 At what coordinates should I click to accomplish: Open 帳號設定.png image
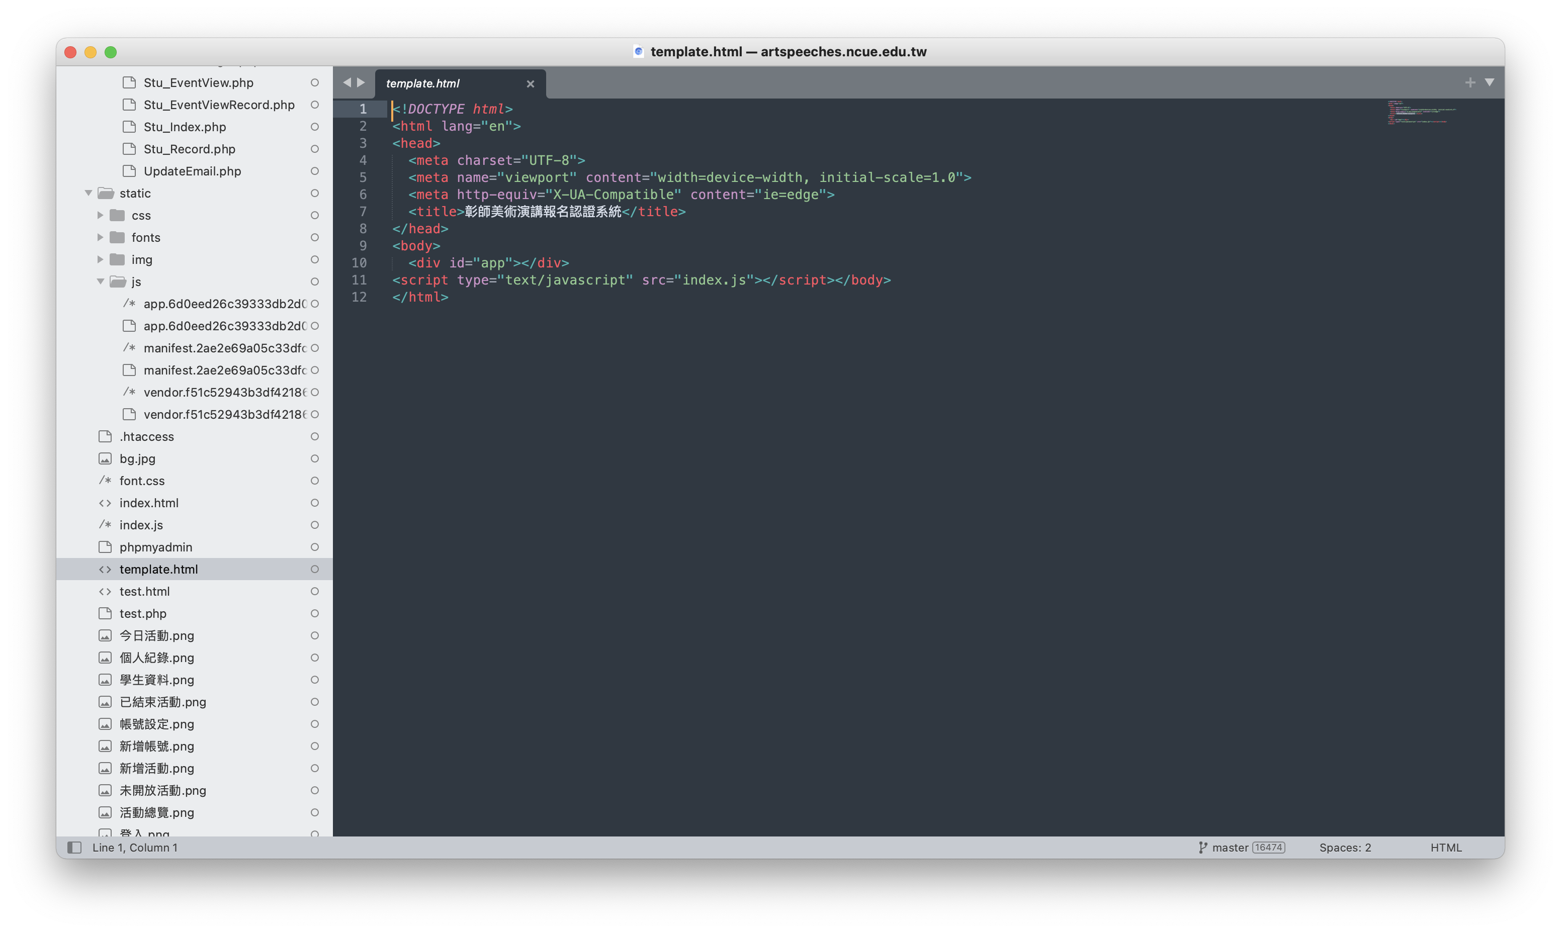click(156, 724)
